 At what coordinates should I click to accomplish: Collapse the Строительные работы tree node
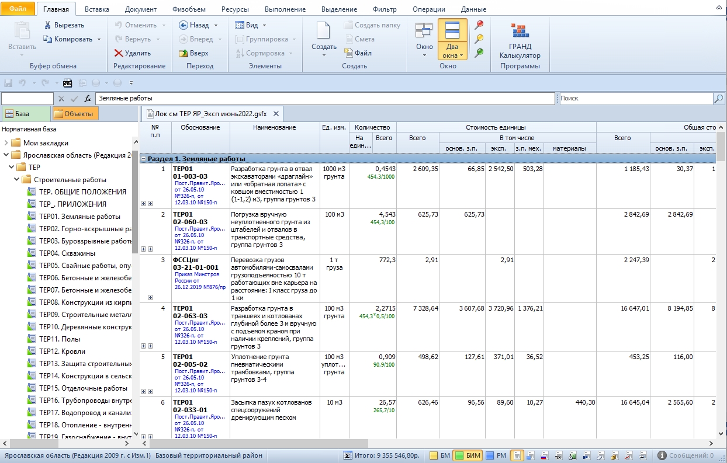(x=16, y=180)
